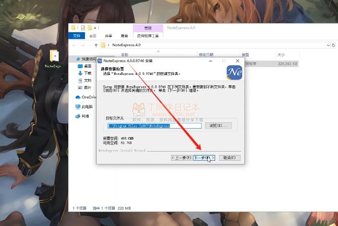
Task: Click the Explorer forward arrow
Action: click(83, 45)
